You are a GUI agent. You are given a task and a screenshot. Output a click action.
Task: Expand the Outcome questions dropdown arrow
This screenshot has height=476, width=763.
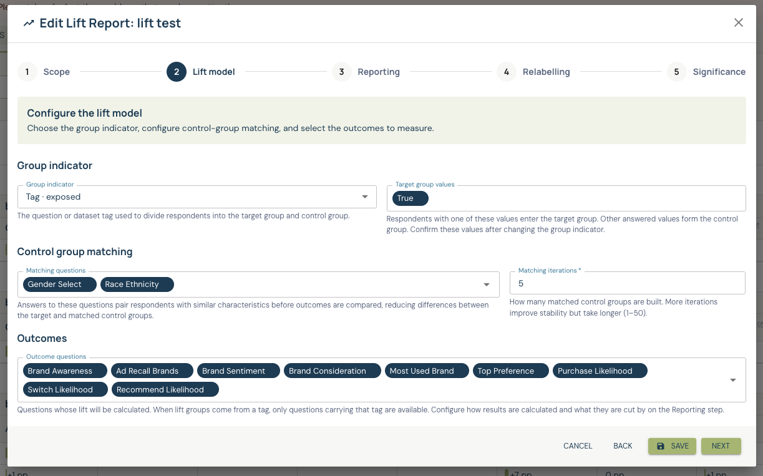[x=733, y=380]
